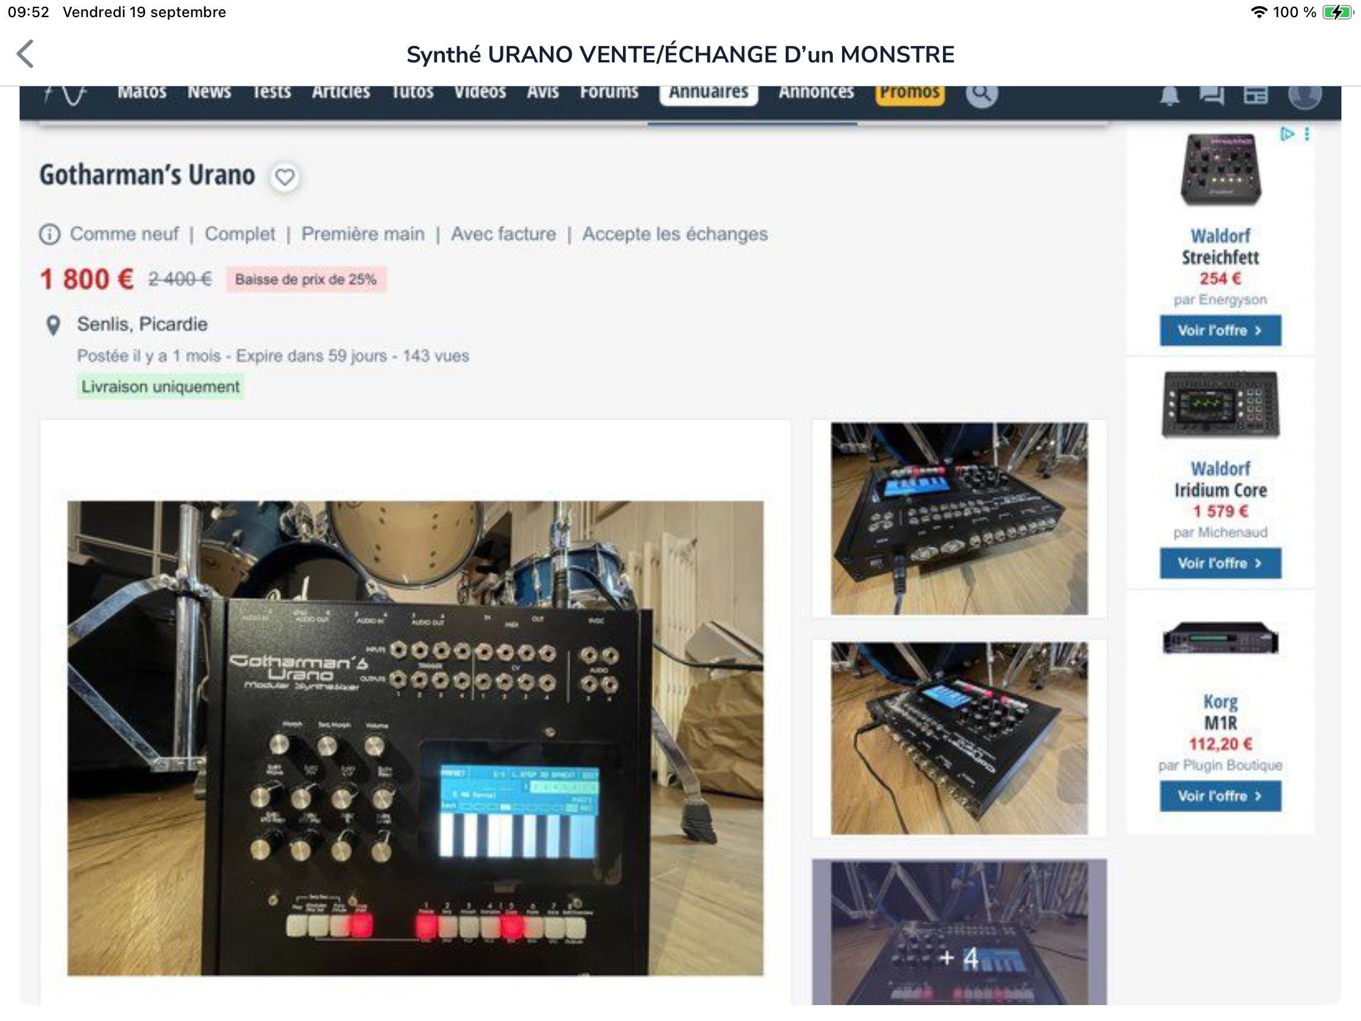
Task: Open notifications bell icon
Action: coord(1169,95)
